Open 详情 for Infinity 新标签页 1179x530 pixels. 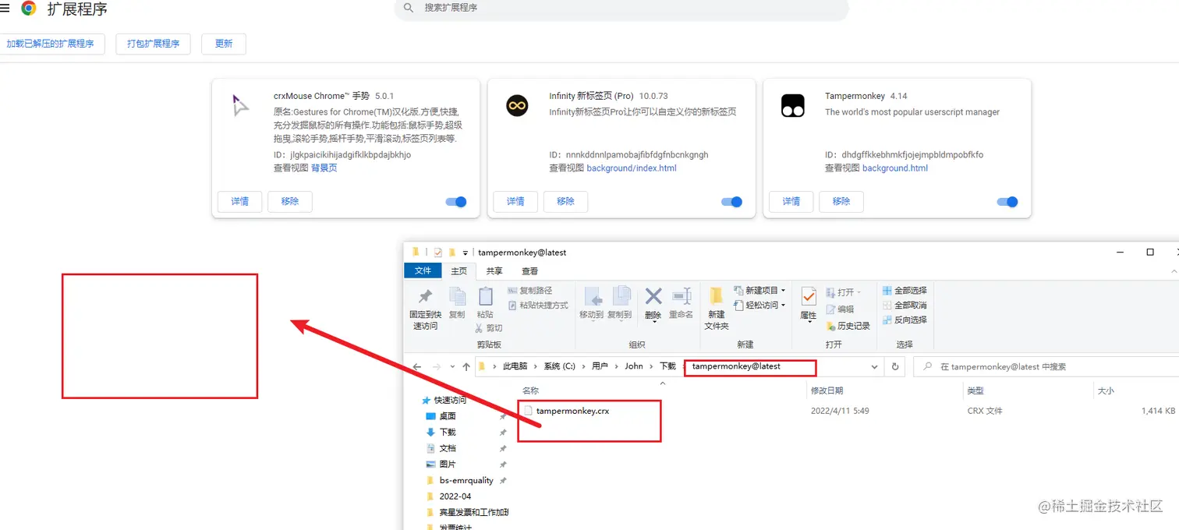click(515, 201)
